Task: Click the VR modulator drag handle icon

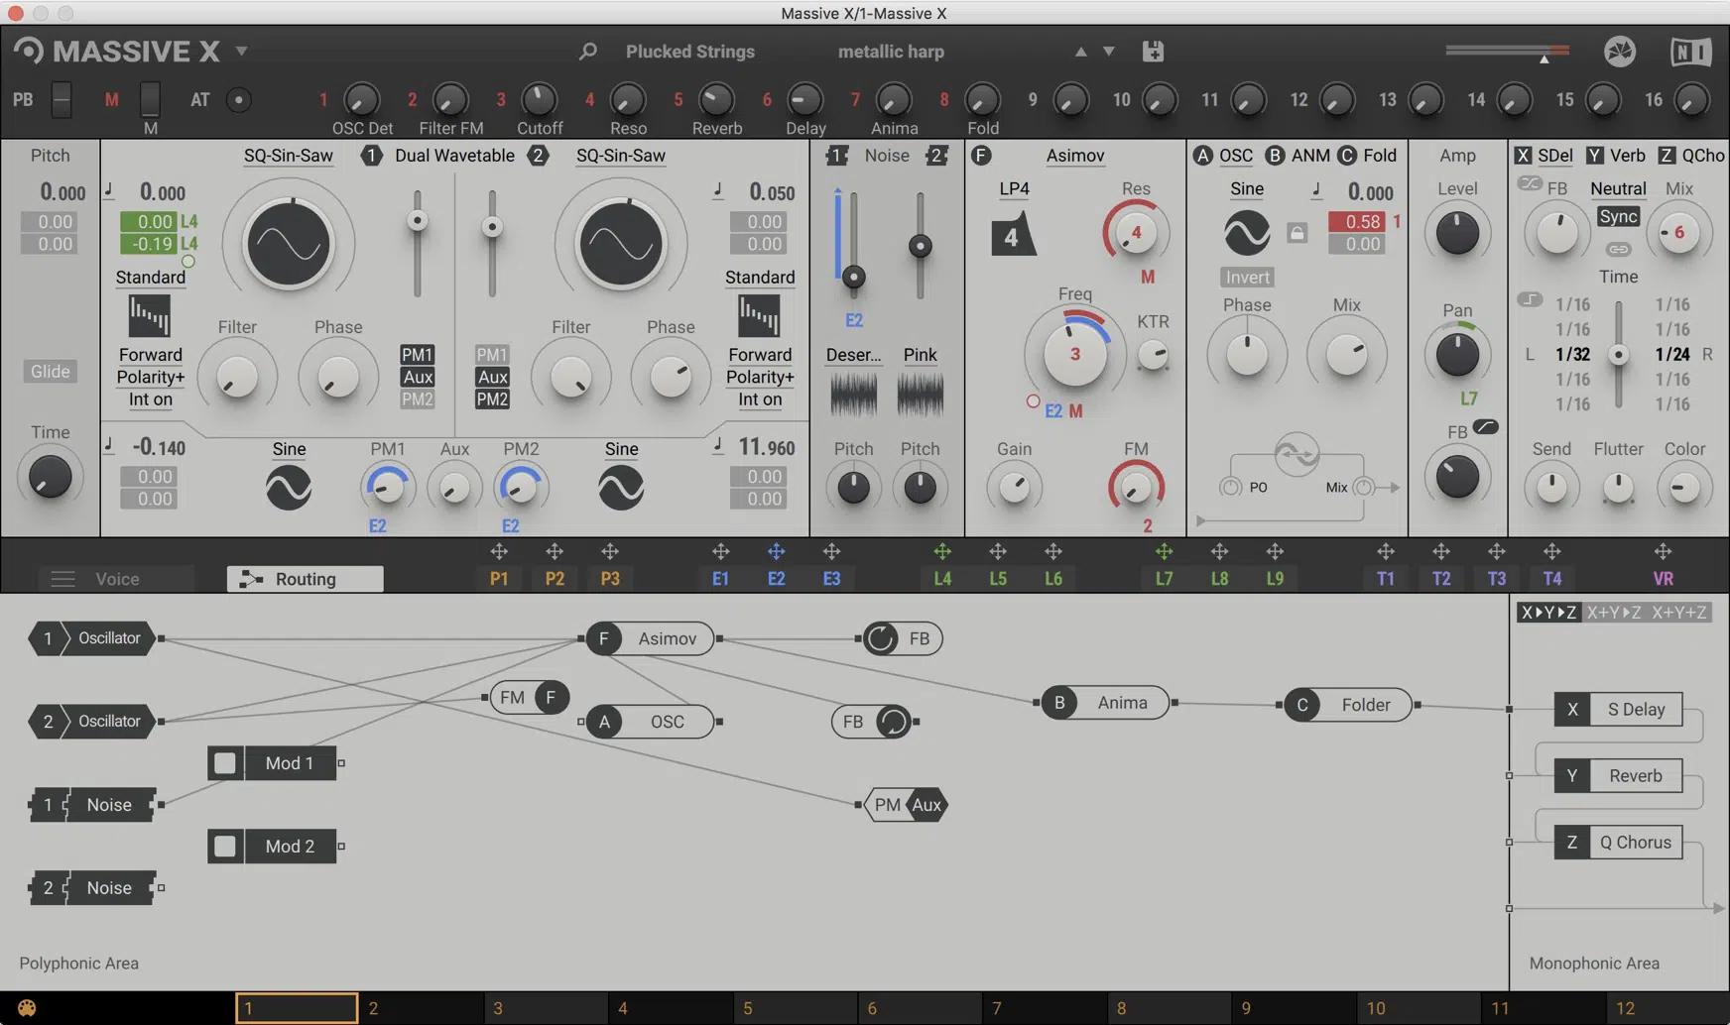Action: click(1663, 551)
